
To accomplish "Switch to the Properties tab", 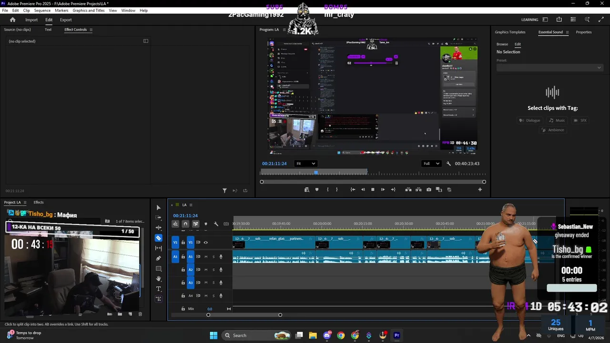I will (x=584, y=32).
